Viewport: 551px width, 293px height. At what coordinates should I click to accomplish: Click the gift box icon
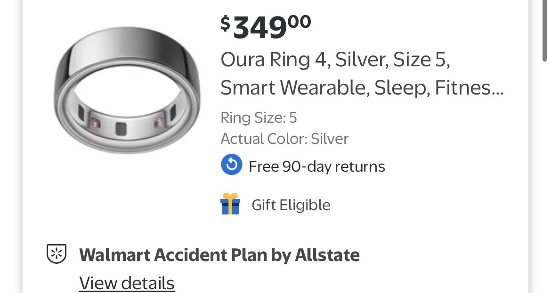pyautogui.click(x=230, y=204)
